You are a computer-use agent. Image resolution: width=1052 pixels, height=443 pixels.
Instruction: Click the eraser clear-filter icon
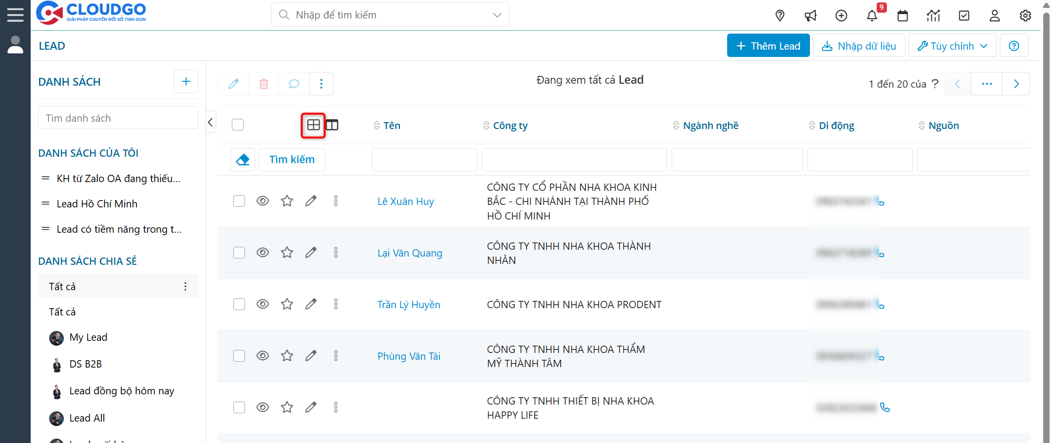coord(243,160)
